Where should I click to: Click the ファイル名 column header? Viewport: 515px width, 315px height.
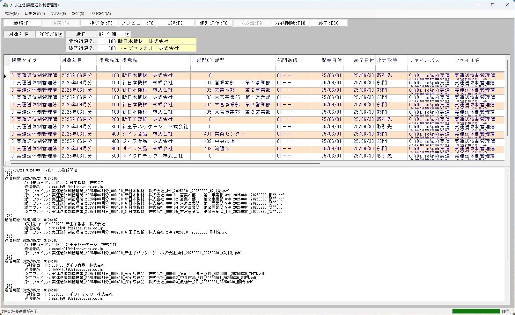[478, 60]
